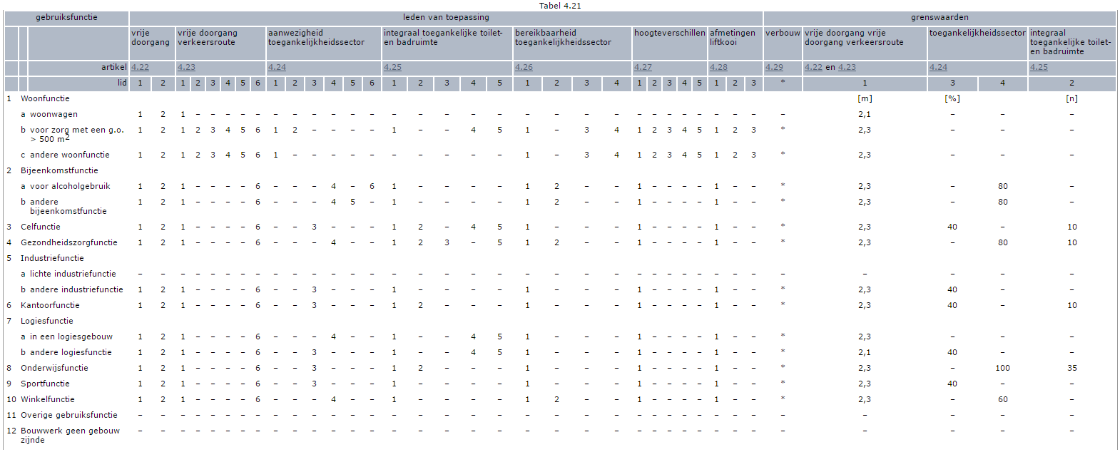The height and width of the screenshot is (452, 1120).
Task: Open article 4.29 link for verbouw
Action: (774, 67)
